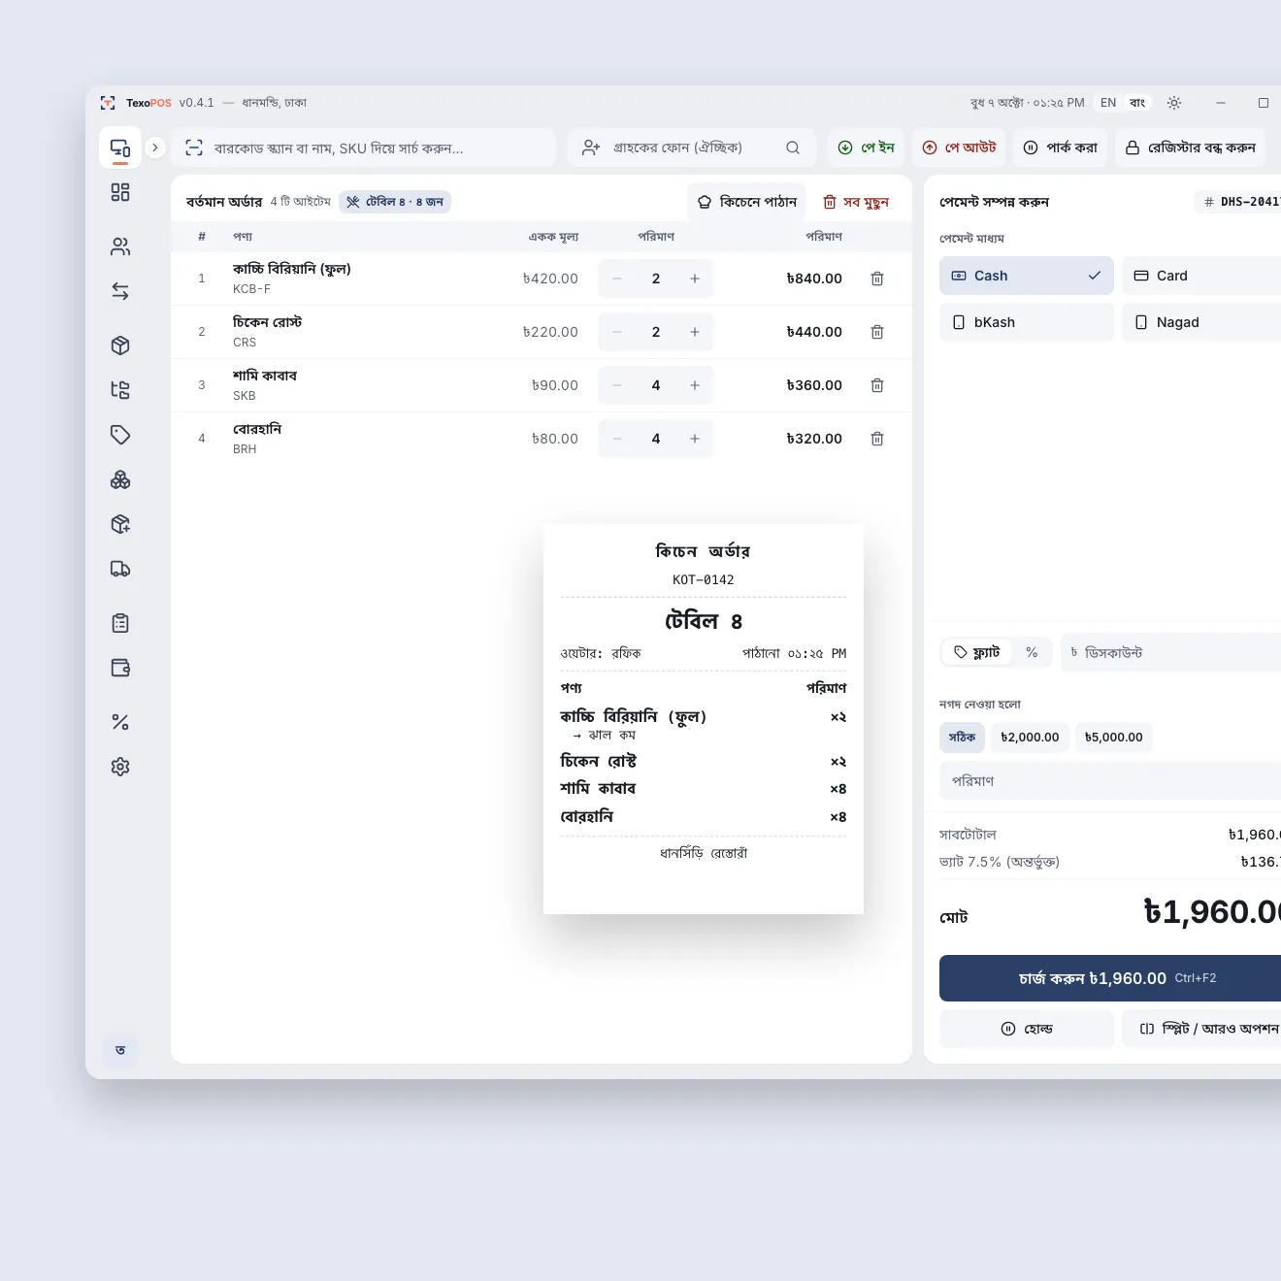Open the price tag icon in sidebar
1281x1281 pixels.
point(120,435)
